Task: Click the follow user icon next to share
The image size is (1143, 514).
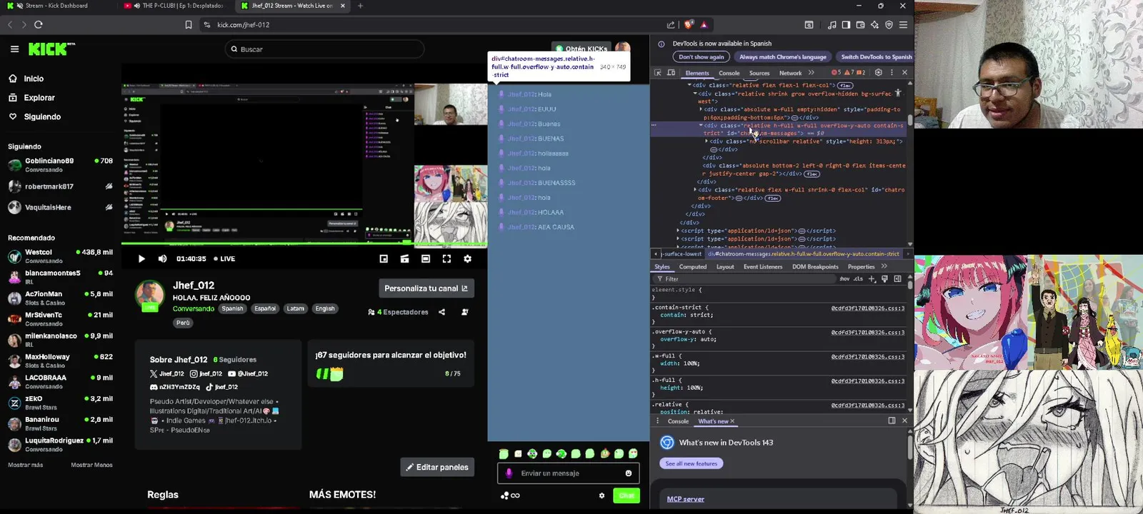Action: coord(465,312)
